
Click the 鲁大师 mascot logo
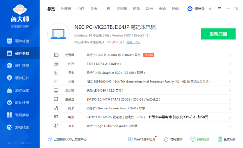pyautogui.click(x=20, y=10)
